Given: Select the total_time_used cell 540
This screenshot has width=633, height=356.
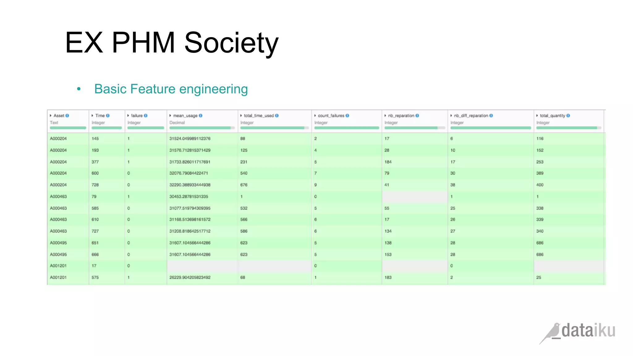Looking at the screenshot, I should [x=275, y=173].
